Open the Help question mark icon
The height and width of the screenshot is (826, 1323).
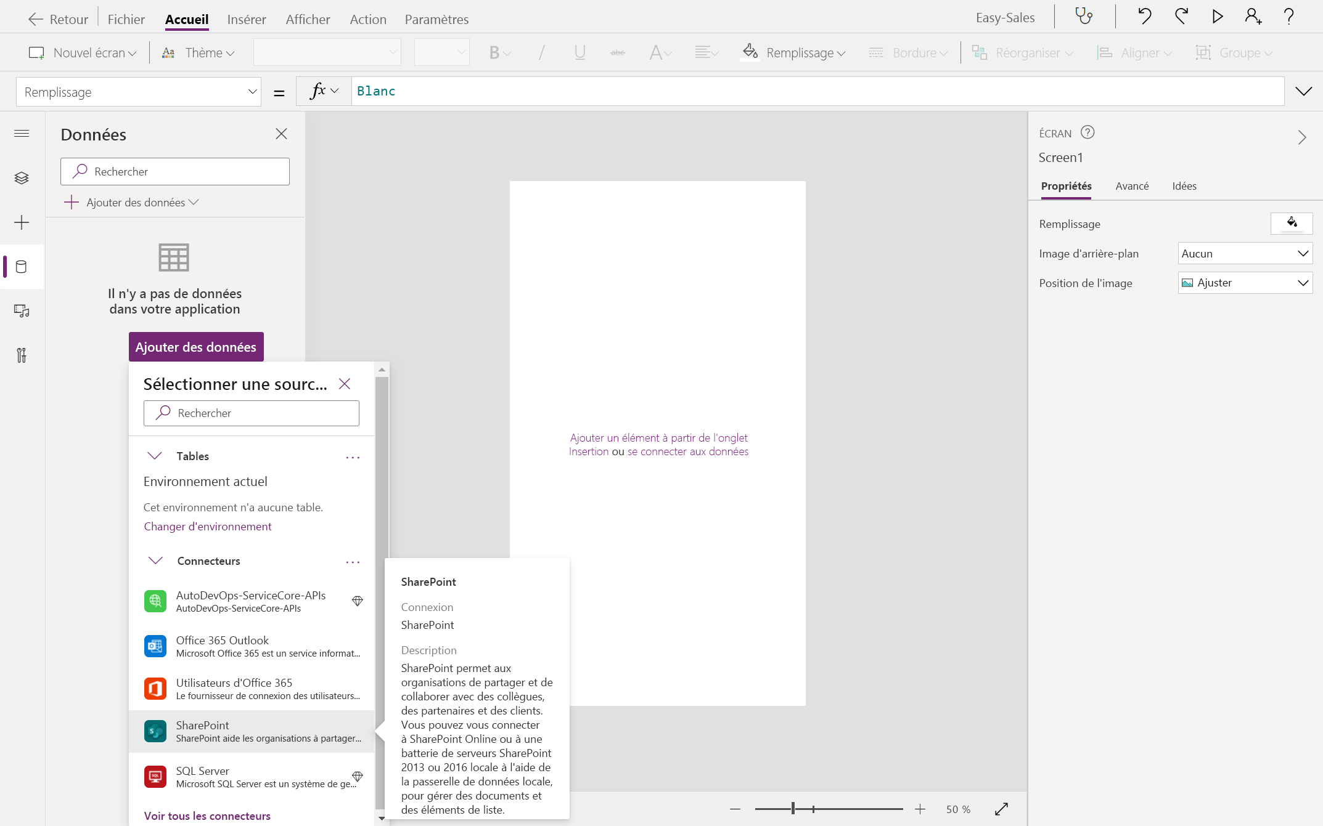click(1289, 16)
